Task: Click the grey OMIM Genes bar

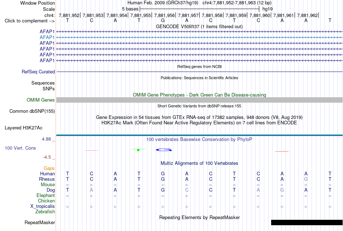Action: click(200, 100)
